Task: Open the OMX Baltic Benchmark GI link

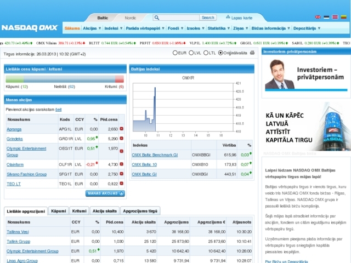Action: click(x=155, y=155)
